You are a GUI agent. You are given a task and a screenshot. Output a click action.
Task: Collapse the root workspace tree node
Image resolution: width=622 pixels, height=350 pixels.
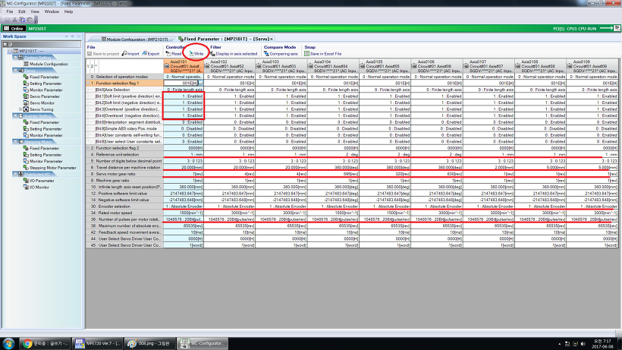pyautogui.click(x=5, y=45)
